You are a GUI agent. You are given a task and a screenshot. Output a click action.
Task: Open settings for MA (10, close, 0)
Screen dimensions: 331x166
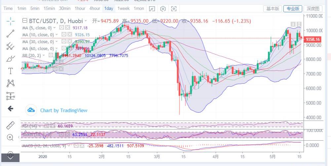64,35
